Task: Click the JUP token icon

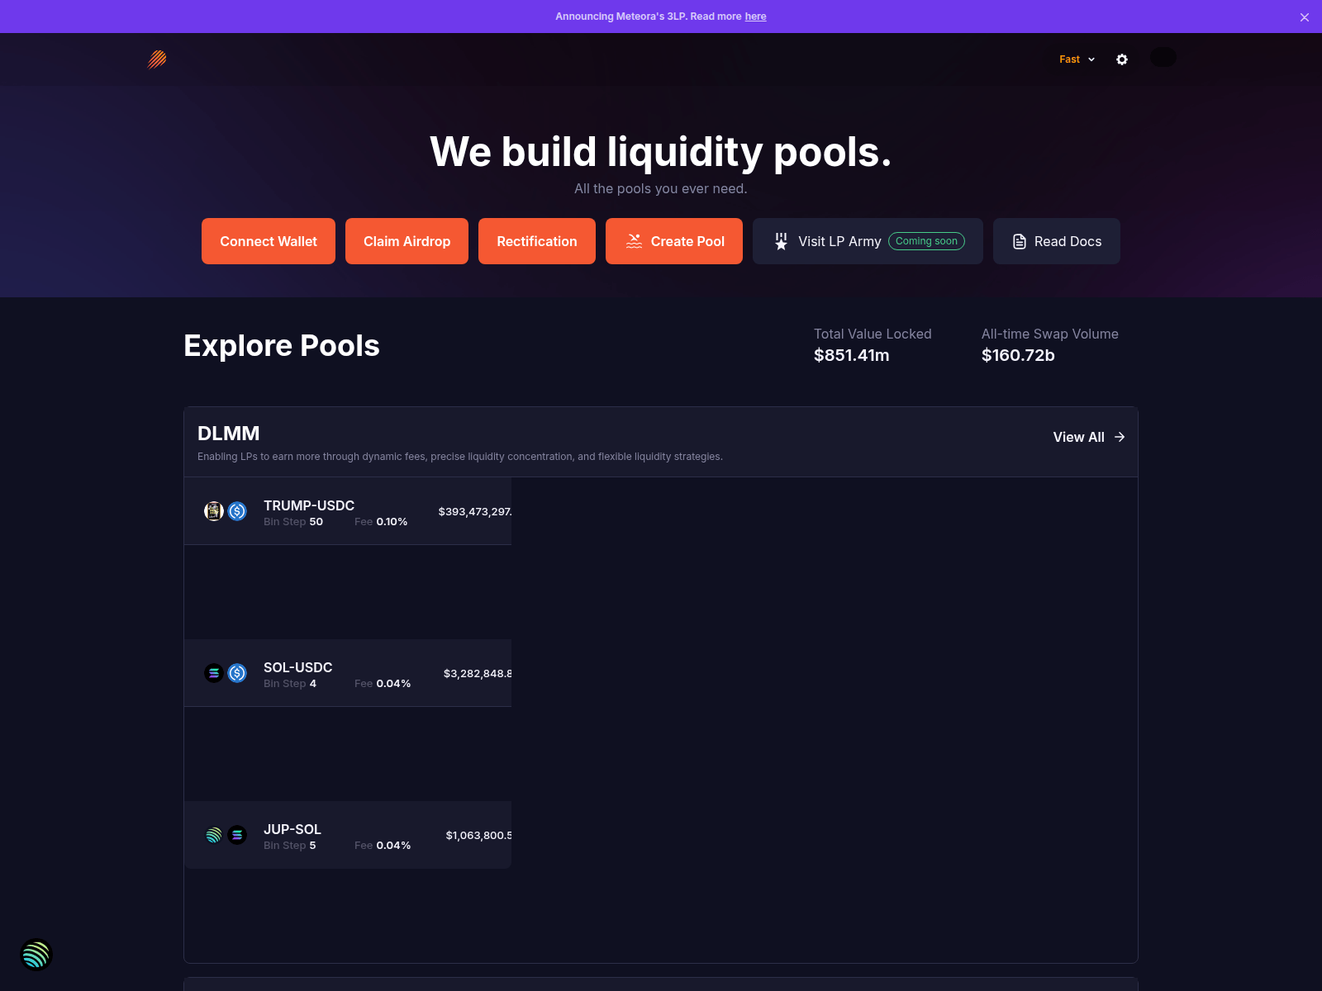Action: 214,835
